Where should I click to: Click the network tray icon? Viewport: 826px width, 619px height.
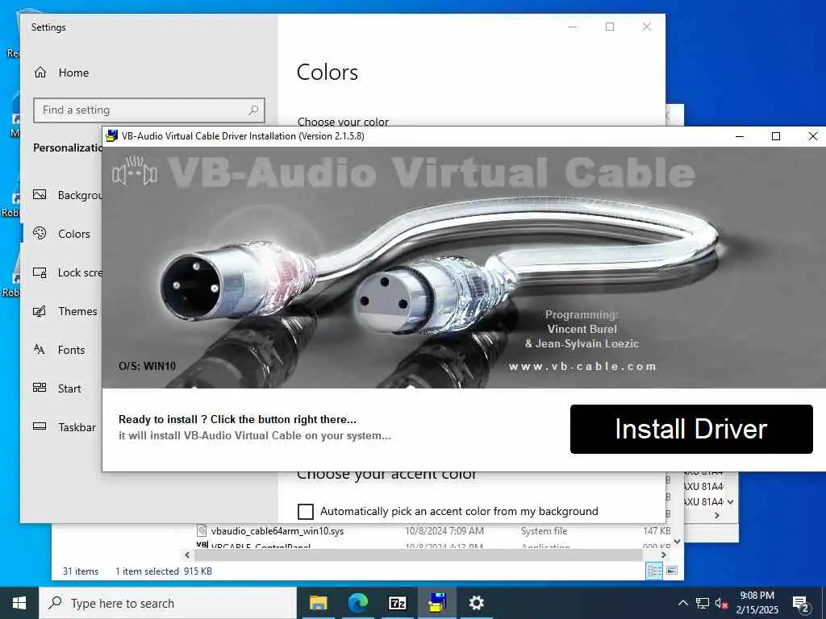point(703,603)
